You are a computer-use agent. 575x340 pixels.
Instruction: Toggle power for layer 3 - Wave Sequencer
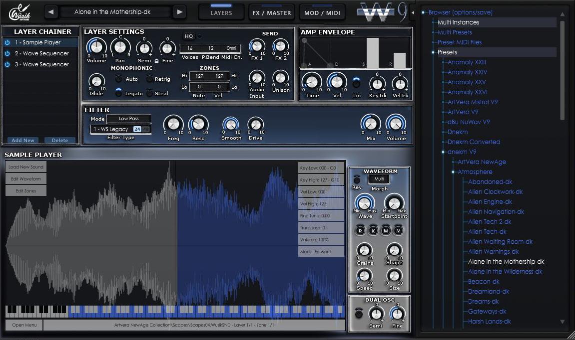click(x=7, y=64)
